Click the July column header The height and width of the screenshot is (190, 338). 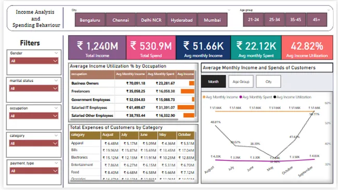pyautogui.click(x=129, y=135)
